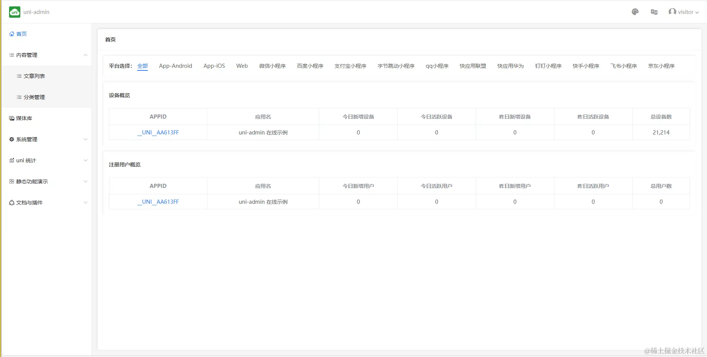Click the 21,214 total devices value
The width and height of the screenshot is (707, 357).
661,133
